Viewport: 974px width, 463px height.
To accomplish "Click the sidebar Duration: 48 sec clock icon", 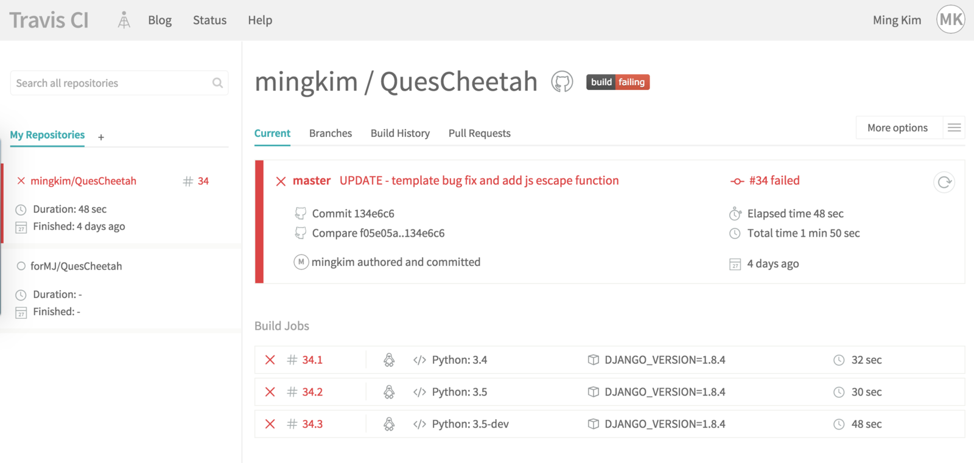I will tap(21, 210).
